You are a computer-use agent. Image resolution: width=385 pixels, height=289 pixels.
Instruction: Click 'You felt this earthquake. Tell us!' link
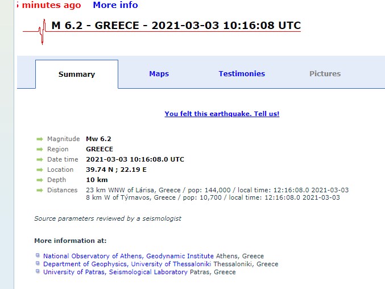point(222,114)
